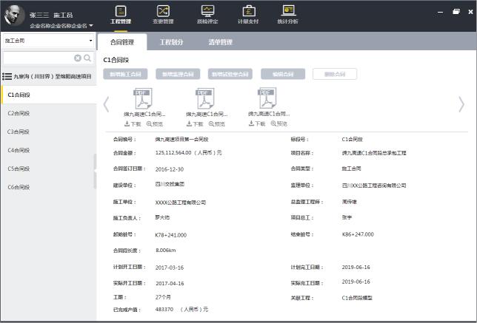Click actual start date 2017-04-16
The image size is (477, 323).
point(170,283)
